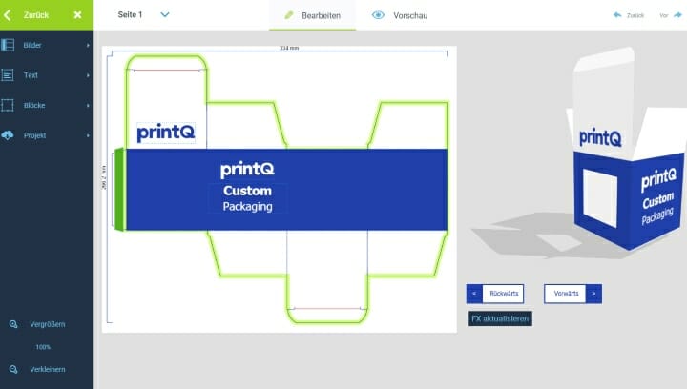Click the eye icon next to Vorschau
Viewport: 687px width, 389px height.
tap(378, 15)
